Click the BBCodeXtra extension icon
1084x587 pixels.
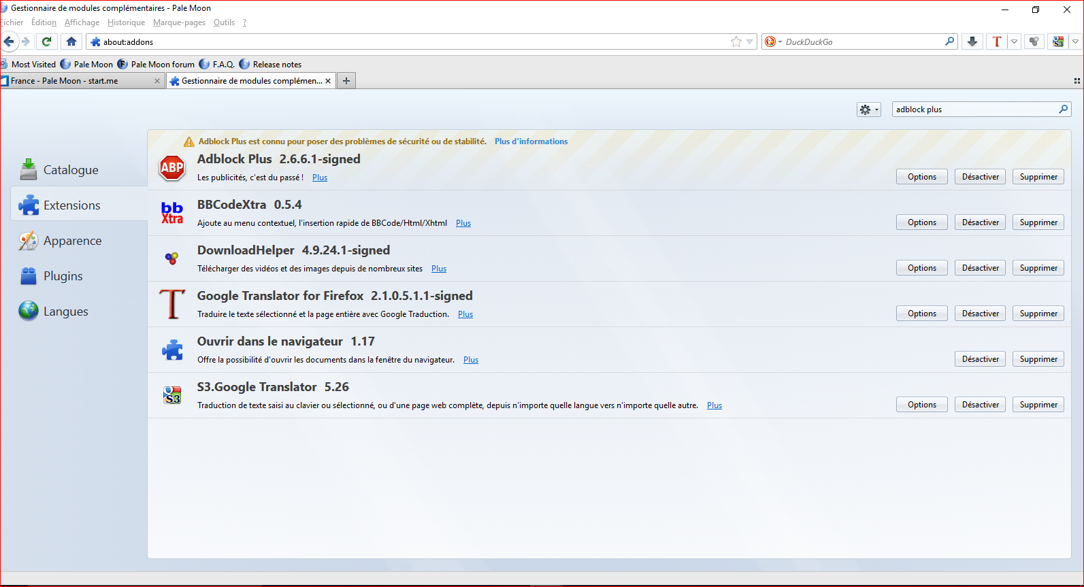pos(172,213)
